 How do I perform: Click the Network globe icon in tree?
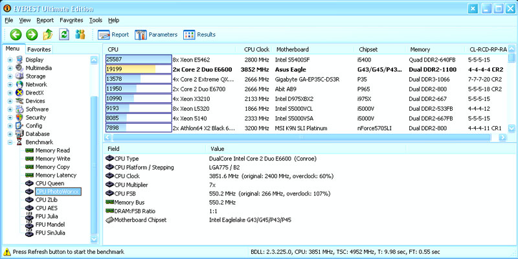coord(19,85)
